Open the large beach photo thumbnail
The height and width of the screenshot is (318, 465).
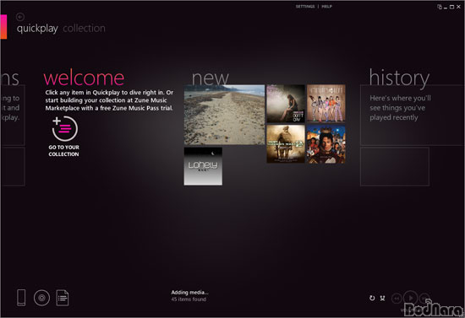[224, 115]
